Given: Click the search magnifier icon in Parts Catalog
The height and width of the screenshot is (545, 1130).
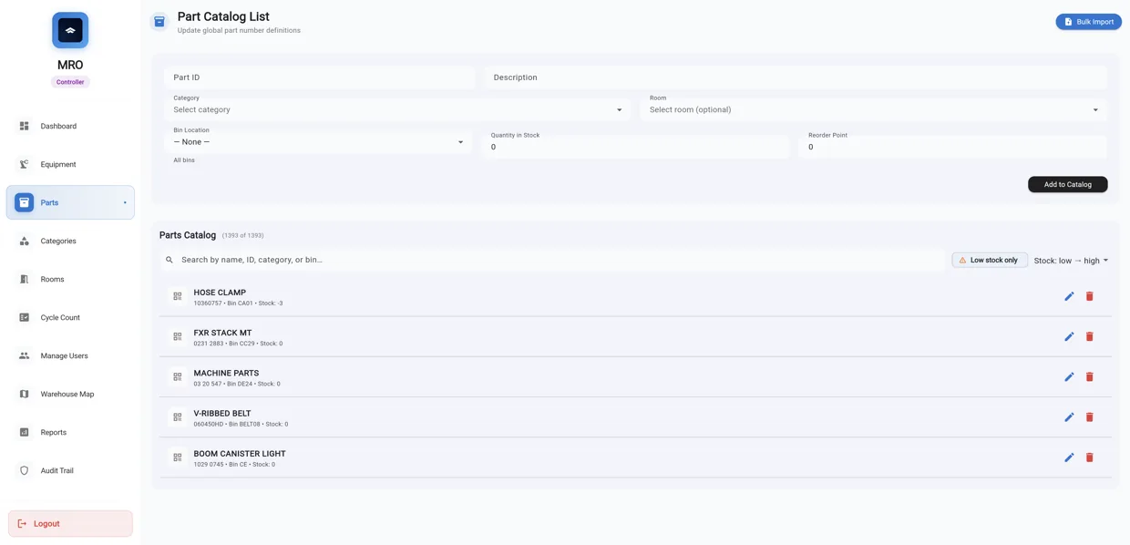Looking at the screenshot, I should [x=169, y=260].
